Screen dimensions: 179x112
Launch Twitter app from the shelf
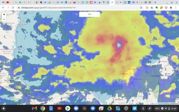click(135, 108)
